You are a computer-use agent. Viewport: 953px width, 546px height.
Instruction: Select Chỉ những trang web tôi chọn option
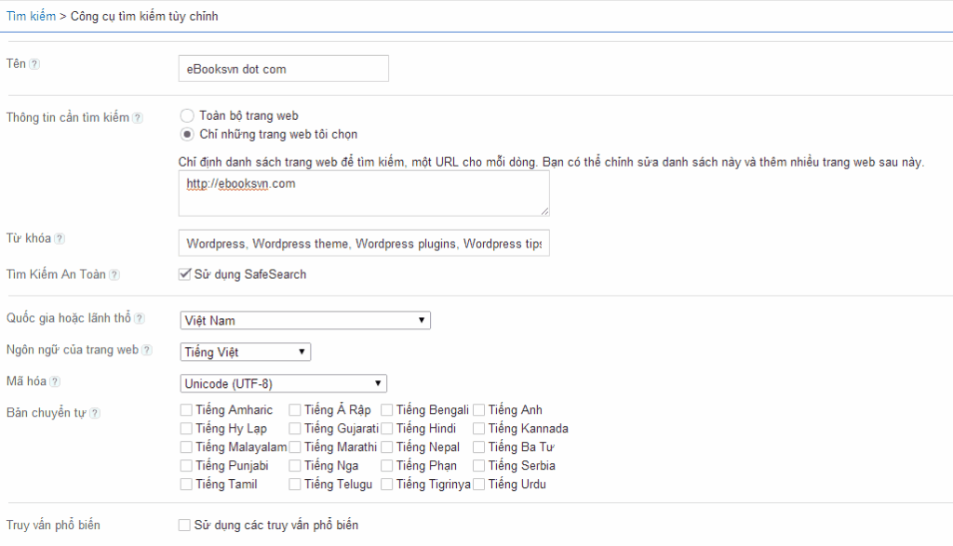pyautogui.click(x=187, y=135)
